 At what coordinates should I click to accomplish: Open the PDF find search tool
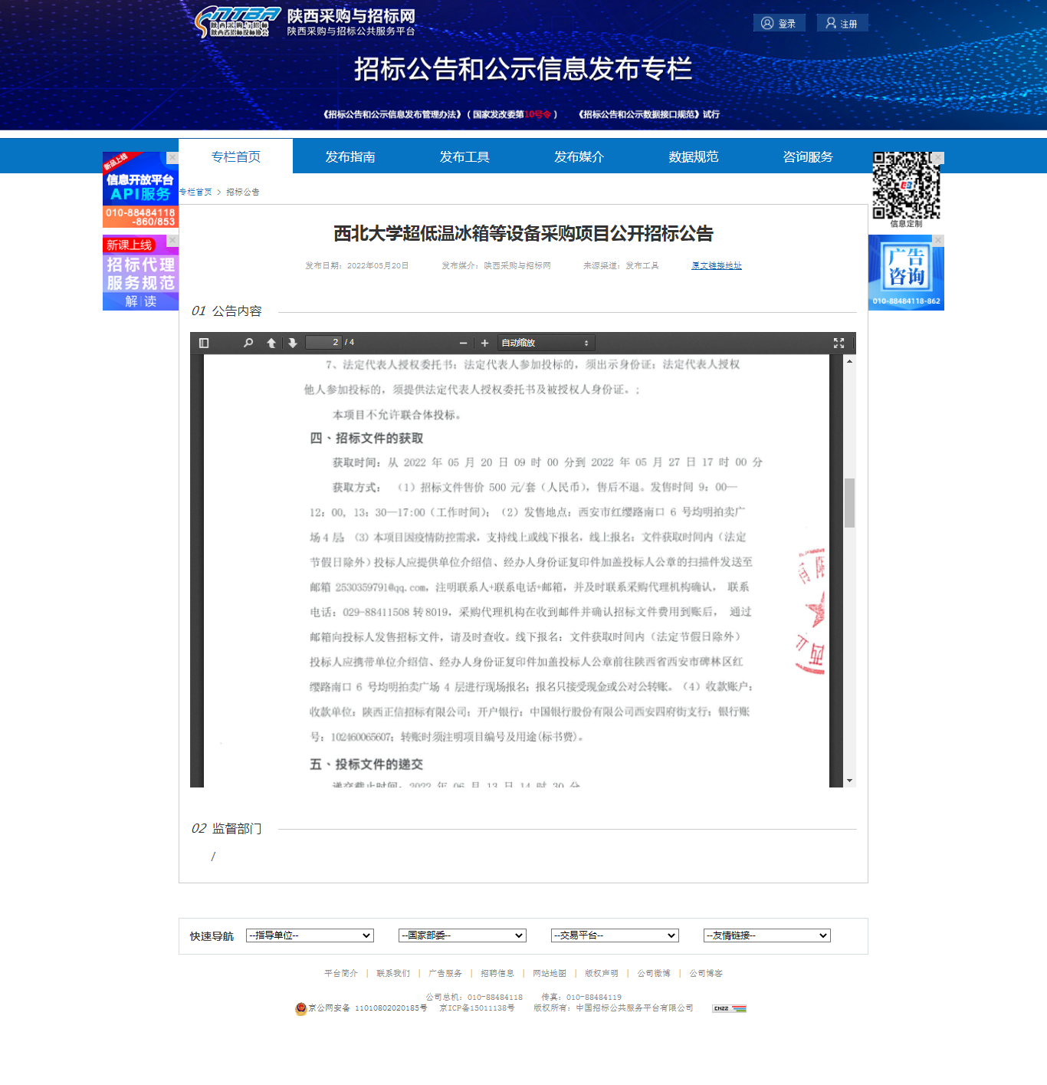(x=248, y=343)
